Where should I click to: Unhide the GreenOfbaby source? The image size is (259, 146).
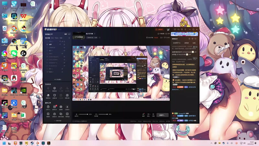64,56
